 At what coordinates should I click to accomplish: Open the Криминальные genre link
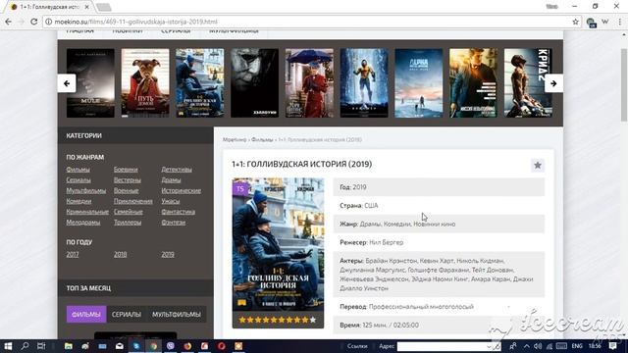pyautogui.click(x=87, y=212)
